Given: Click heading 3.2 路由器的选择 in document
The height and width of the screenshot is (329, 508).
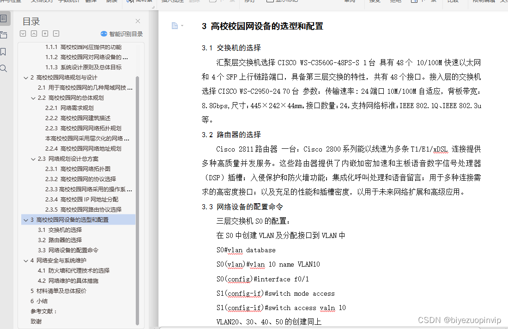Looking at the screenshot, I should [231, 134].
